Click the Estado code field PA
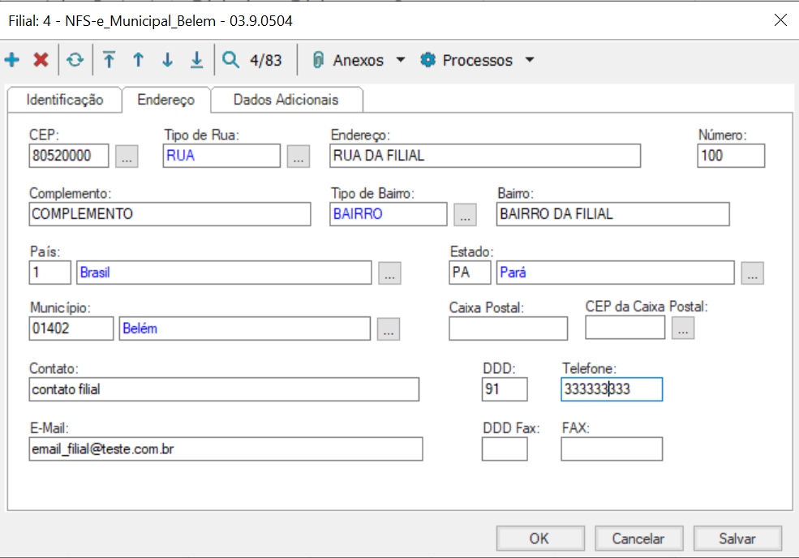 (470, 273)
